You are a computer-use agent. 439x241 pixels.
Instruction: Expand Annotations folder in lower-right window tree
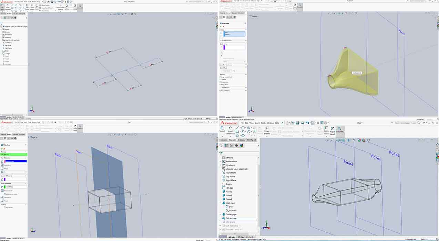point(220,161)
